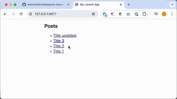Click the blue extension with gray badge

click(105, 14)
